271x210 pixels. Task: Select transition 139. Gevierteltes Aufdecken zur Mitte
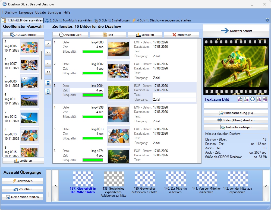[145, 182]
